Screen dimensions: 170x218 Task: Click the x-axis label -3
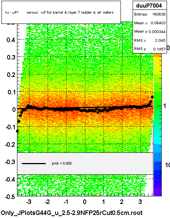pyautogui.click(x=29, y=202)
